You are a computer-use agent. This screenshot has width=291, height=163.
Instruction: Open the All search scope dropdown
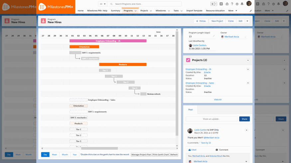(103, 4)
